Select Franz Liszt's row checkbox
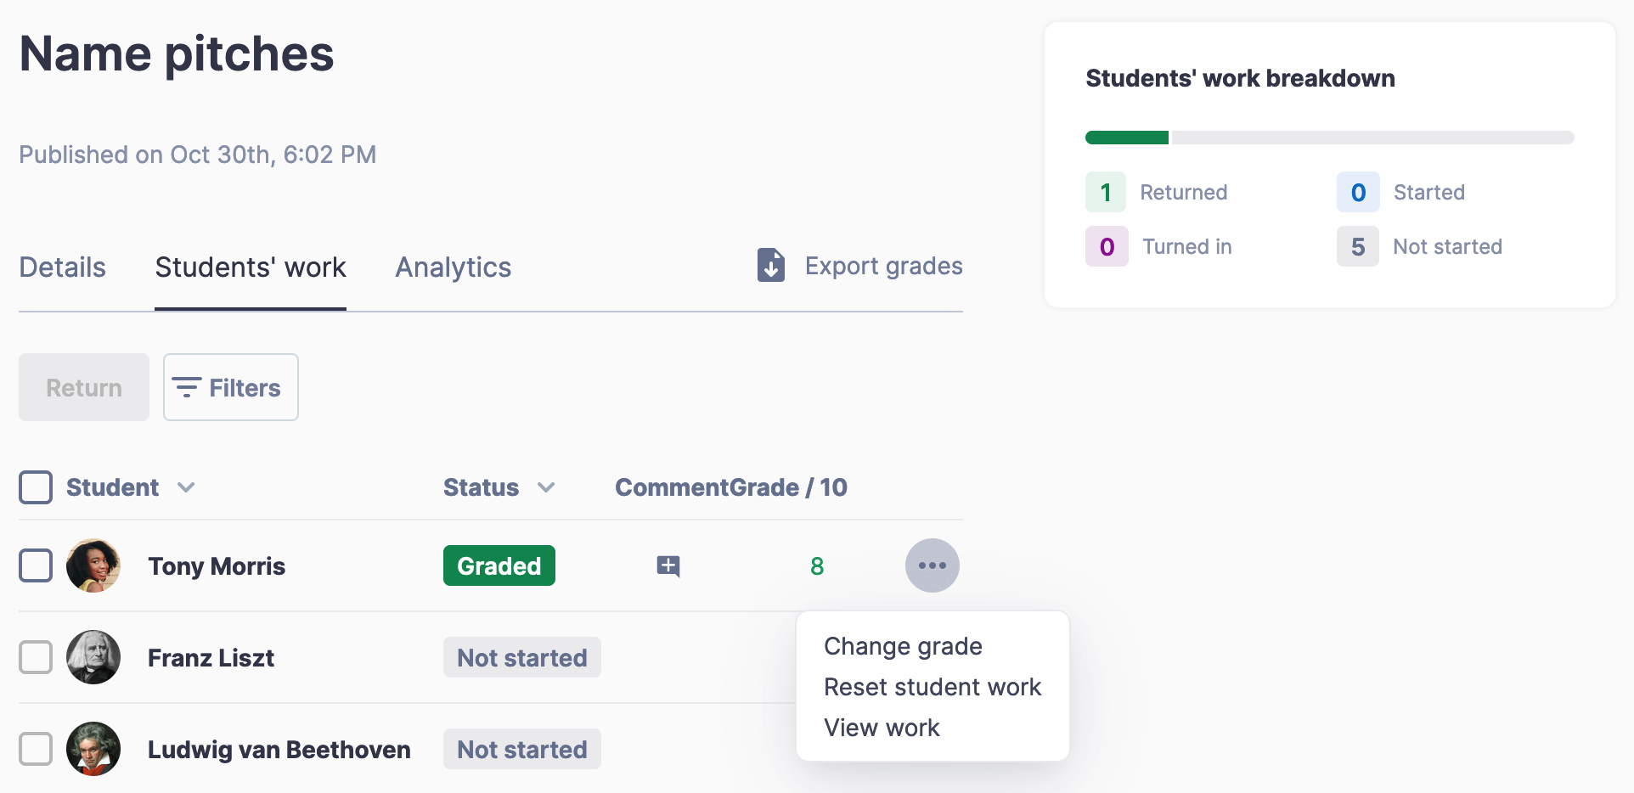Screen dimensions: 1634x793 tap(36, 656)
